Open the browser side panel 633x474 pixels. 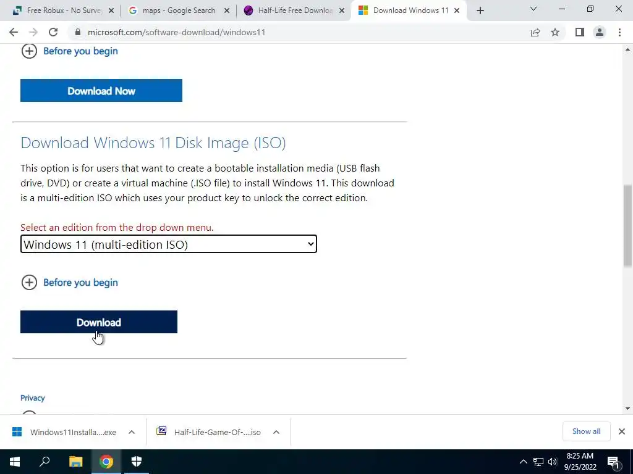[580, 32]
